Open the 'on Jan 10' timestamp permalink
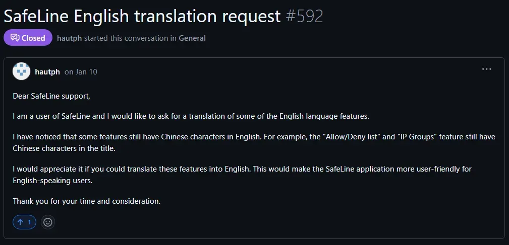Viewport: 509px width, 245px height. tap(81, 72)
